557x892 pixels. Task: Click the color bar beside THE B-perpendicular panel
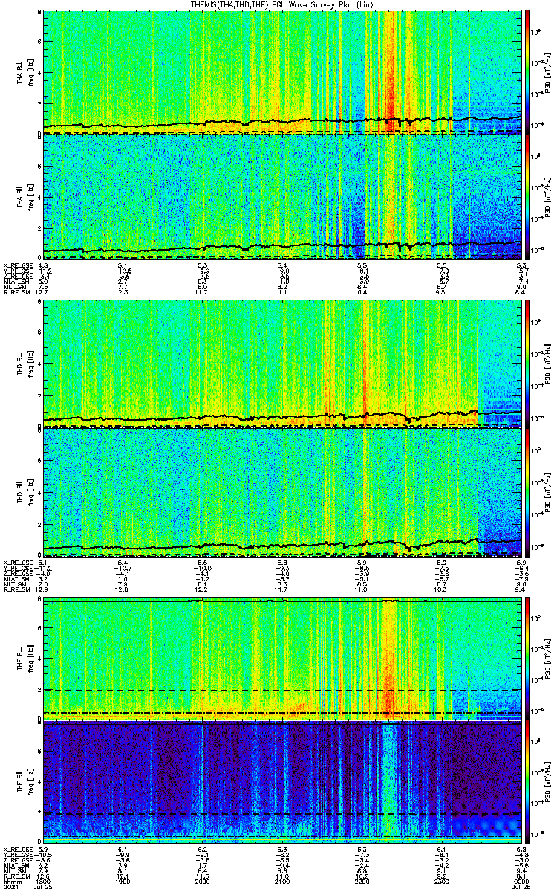pyautogui.click(x=527, y=659)
